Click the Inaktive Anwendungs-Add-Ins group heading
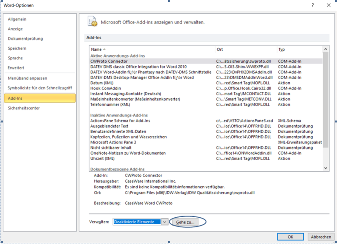The height and width of the screenshot is (244, 337). click(119, 115)
